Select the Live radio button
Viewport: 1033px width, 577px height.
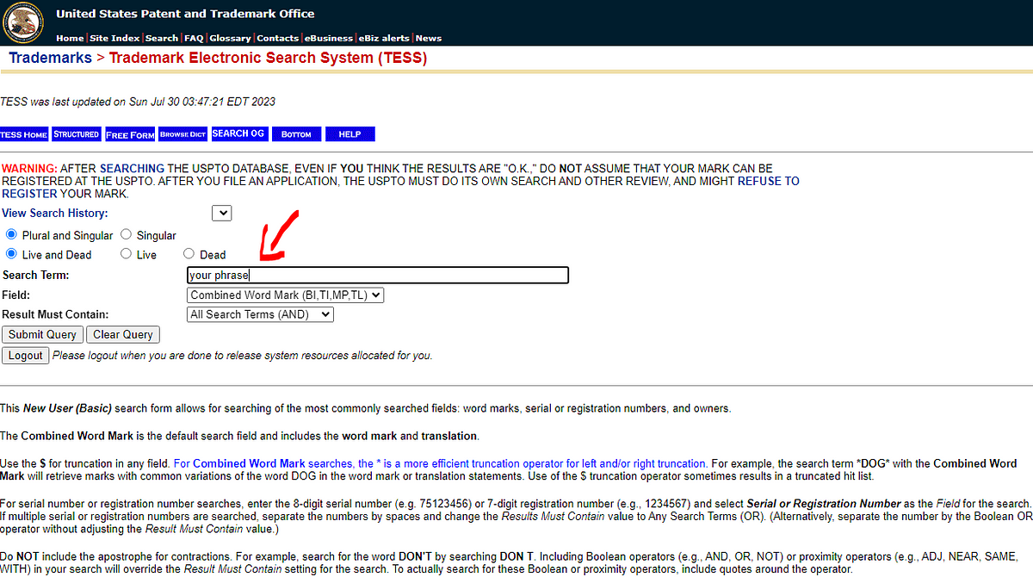[126, 254]
